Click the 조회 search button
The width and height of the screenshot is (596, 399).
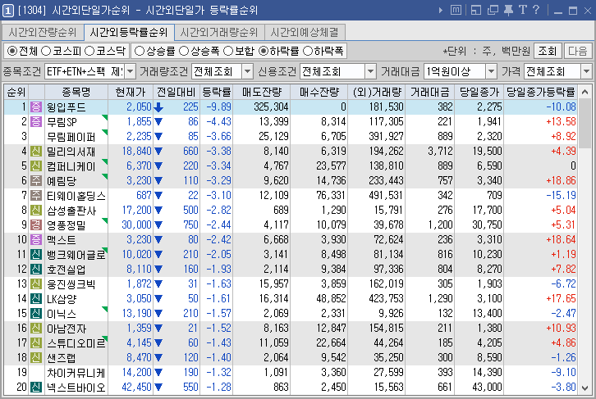pos(548,51)
